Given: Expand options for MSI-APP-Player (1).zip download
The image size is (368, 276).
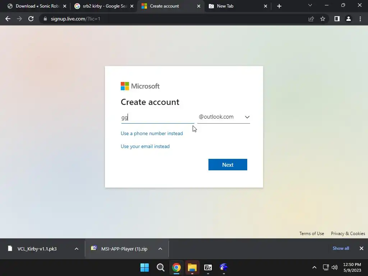Looking at the screenshot, I should 160,249.
